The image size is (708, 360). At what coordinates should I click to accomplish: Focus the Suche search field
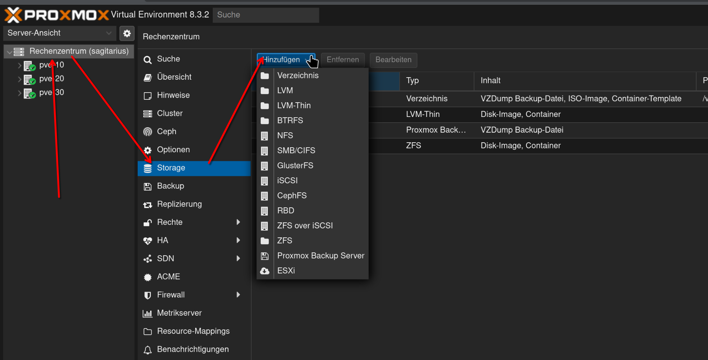point(266,15)
